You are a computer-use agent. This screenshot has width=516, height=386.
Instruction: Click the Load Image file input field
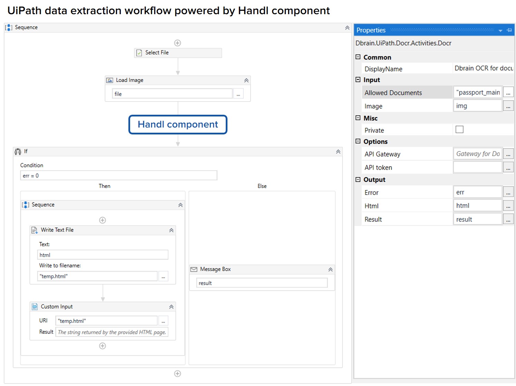coord(172,94)
